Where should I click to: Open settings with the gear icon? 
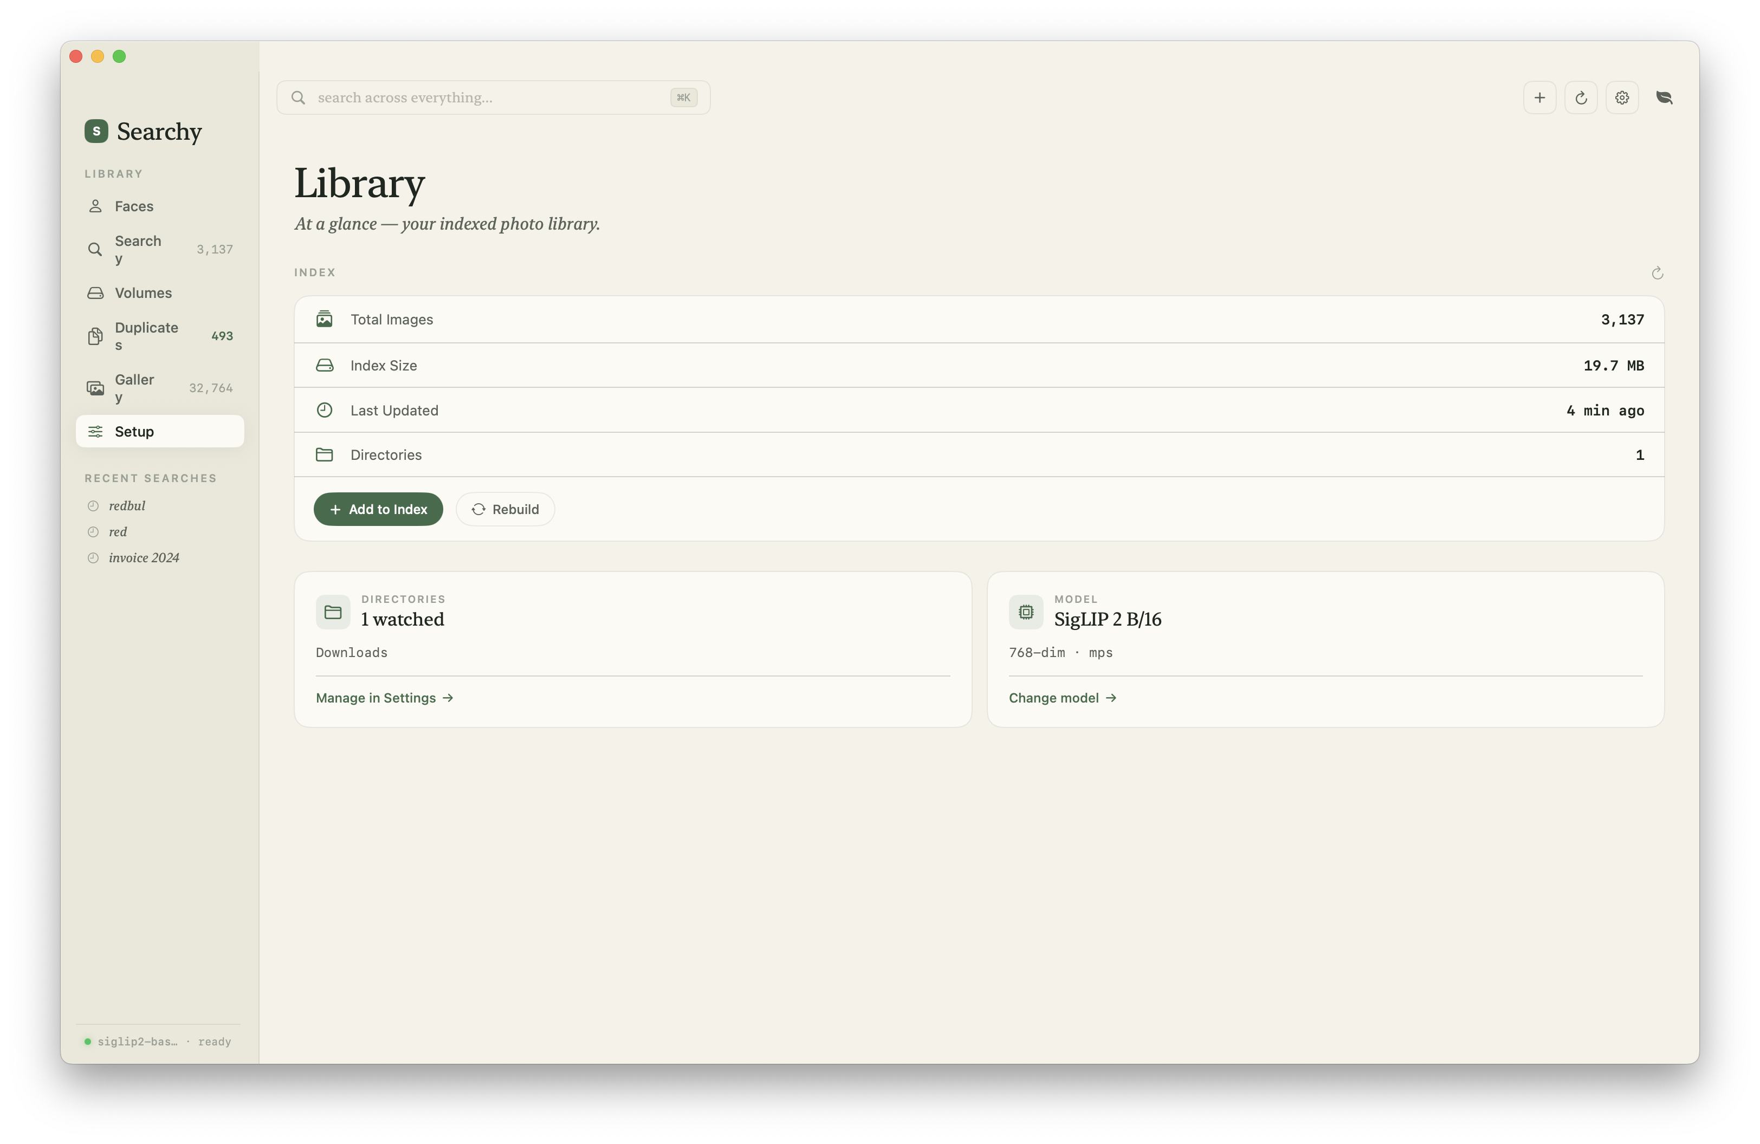(x=1622, y=97)
